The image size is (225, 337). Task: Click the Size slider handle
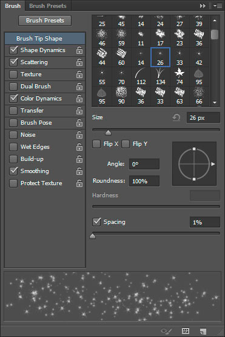pos(108,133)
